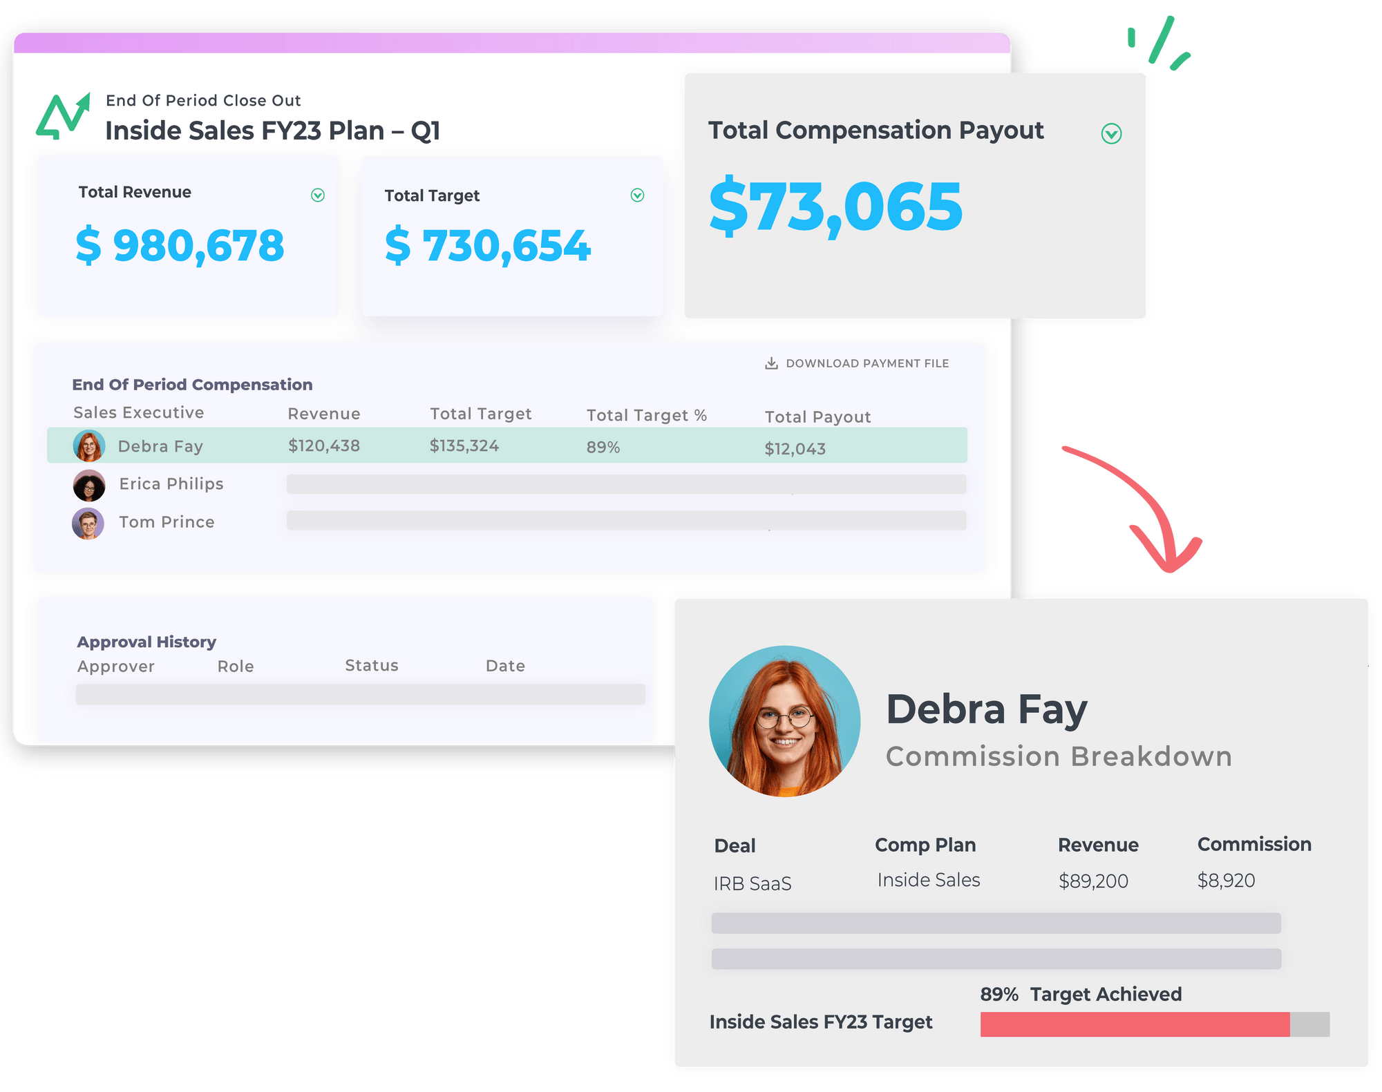This screenshot has height=1092, width=1382.
Task: Open the Approval History section
Action: click(x=146, y=642)
